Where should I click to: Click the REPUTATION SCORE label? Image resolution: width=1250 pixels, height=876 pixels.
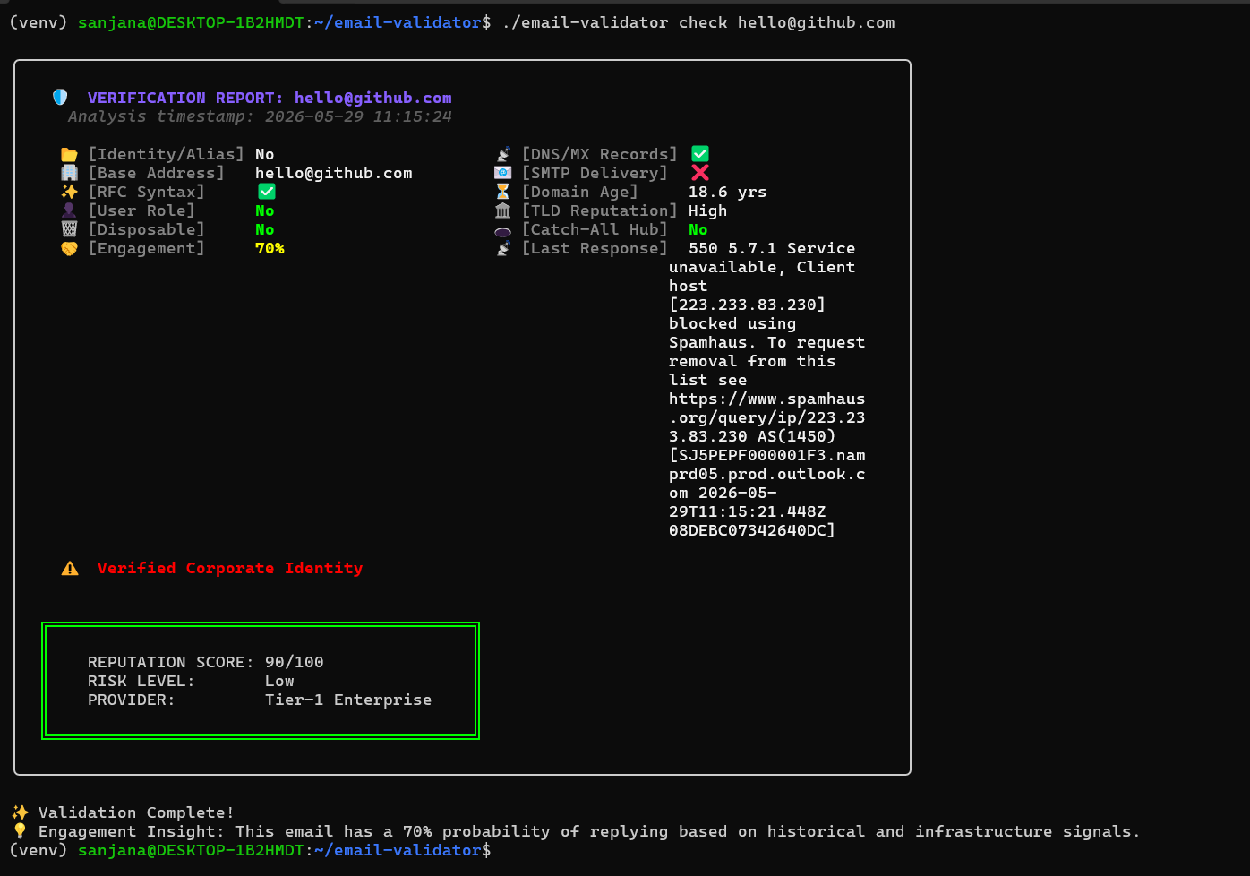tap(171, 662)
